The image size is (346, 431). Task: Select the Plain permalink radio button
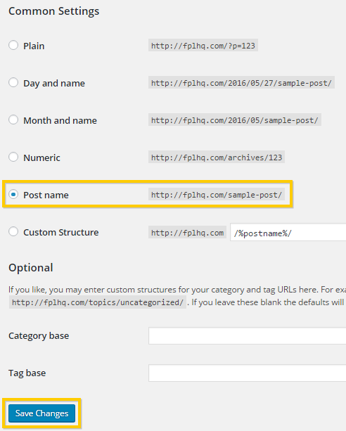(x=13, y=45)
